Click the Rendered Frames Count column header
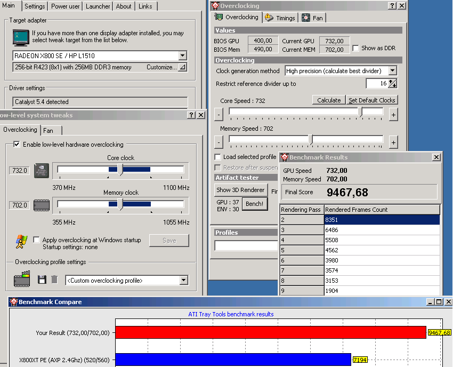 382,210
